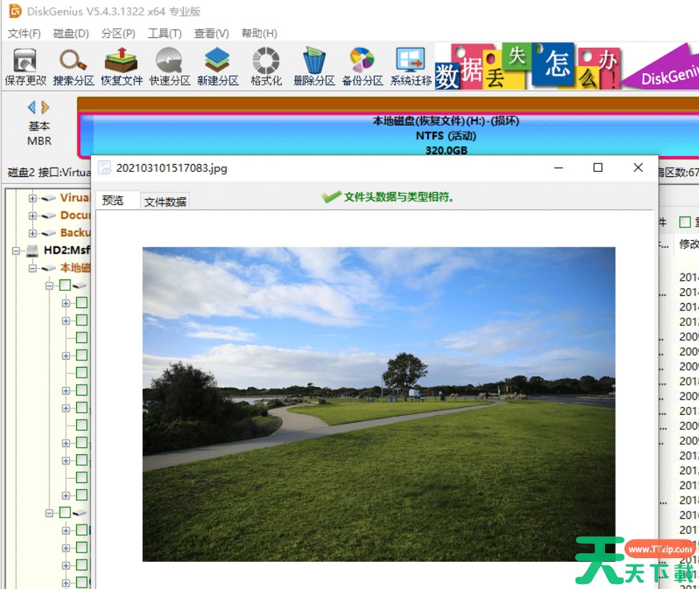The width and height of the screenshot is (699, 589).
Task: Go to previous disk with left arrow
Action: pyautogui.click(x=32, y=107)
